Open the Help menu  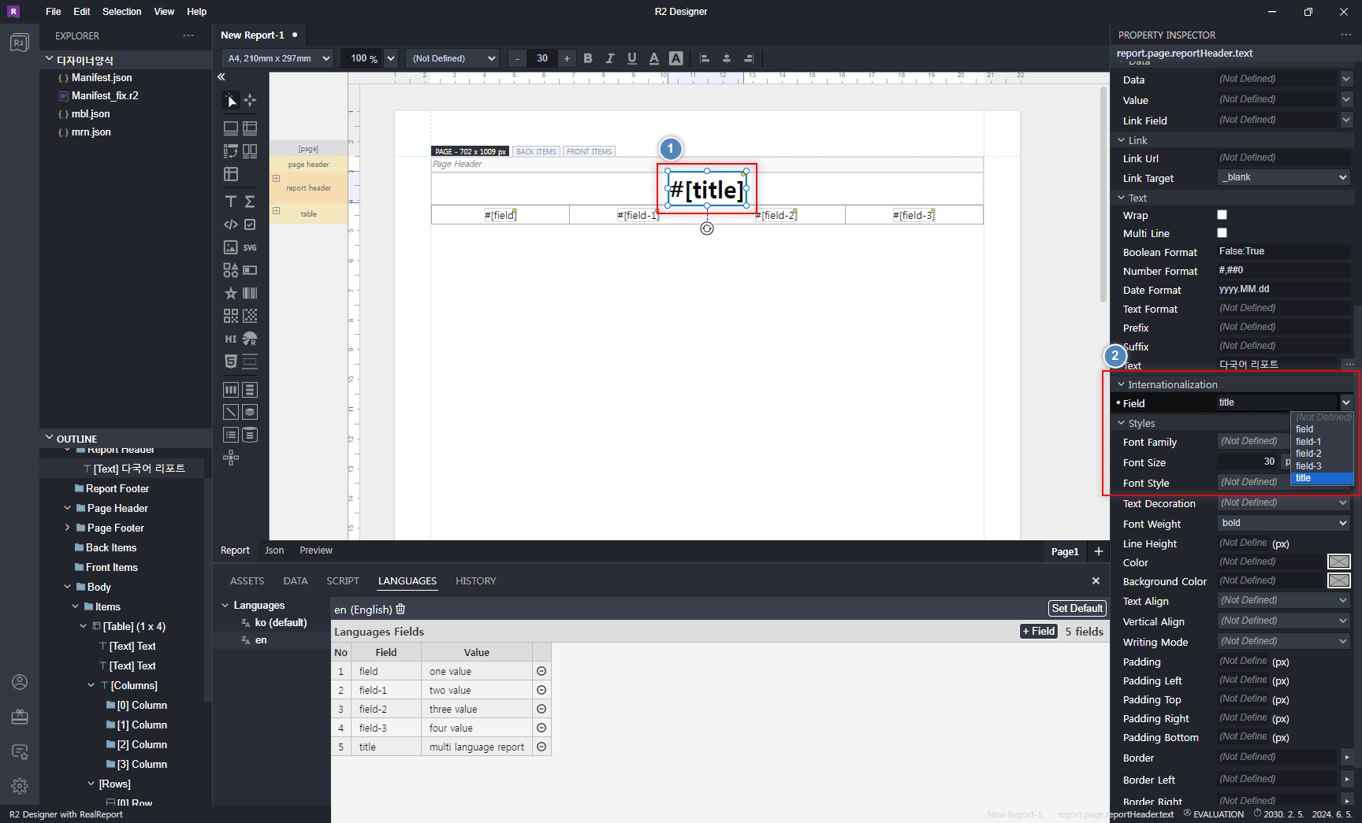(x=196, y=12)
